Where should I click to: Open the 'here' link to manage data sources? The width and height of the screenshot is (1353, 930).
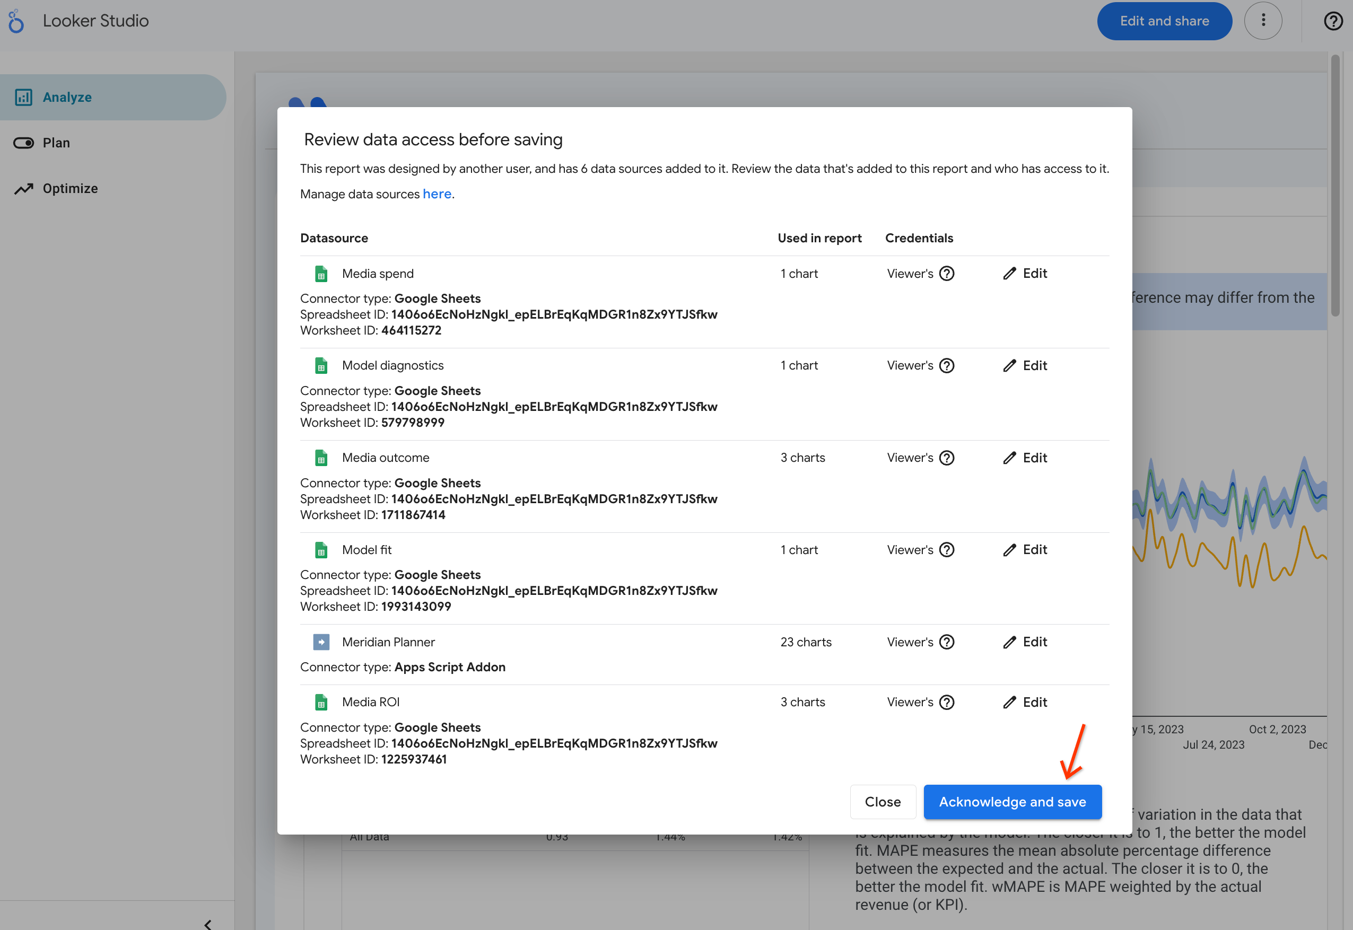coord(437,194)
